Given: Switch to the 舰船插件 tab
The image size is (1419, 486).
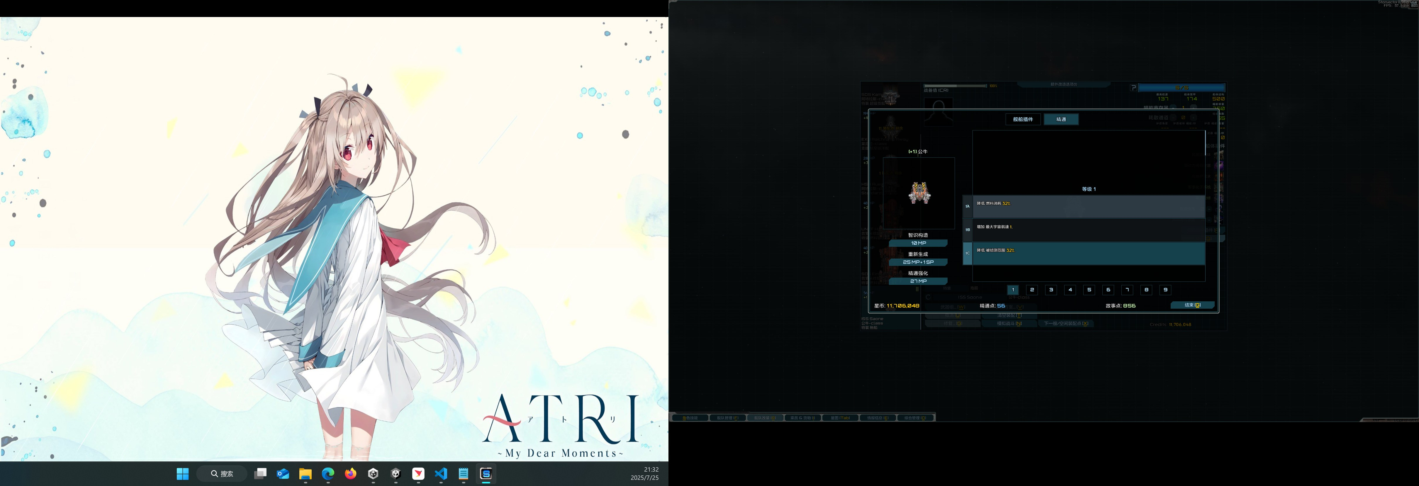Looking at the screenshot, I should (1023, 119).
